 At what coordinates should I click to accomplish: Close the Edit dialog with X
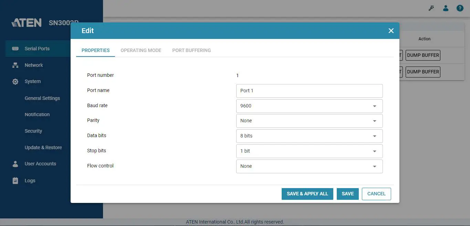click(391, 31)
